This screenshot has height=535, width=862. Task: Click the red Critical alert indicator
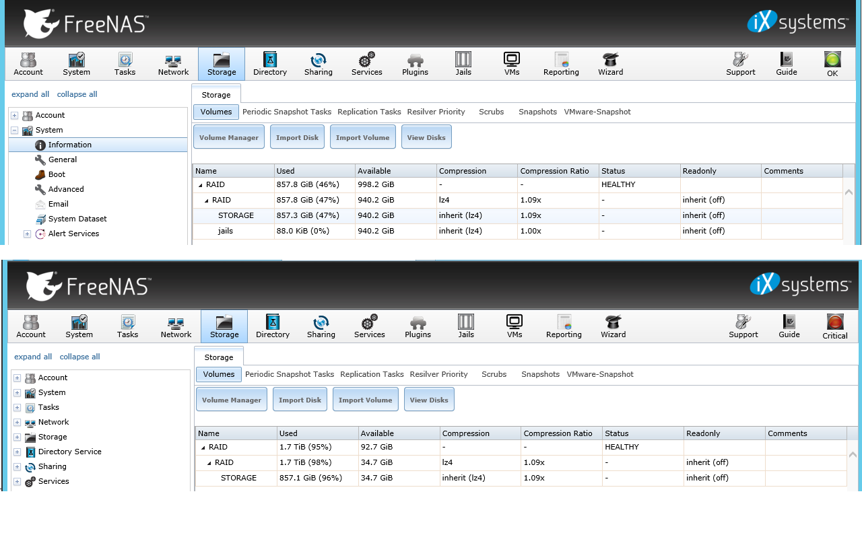point(835,326)
